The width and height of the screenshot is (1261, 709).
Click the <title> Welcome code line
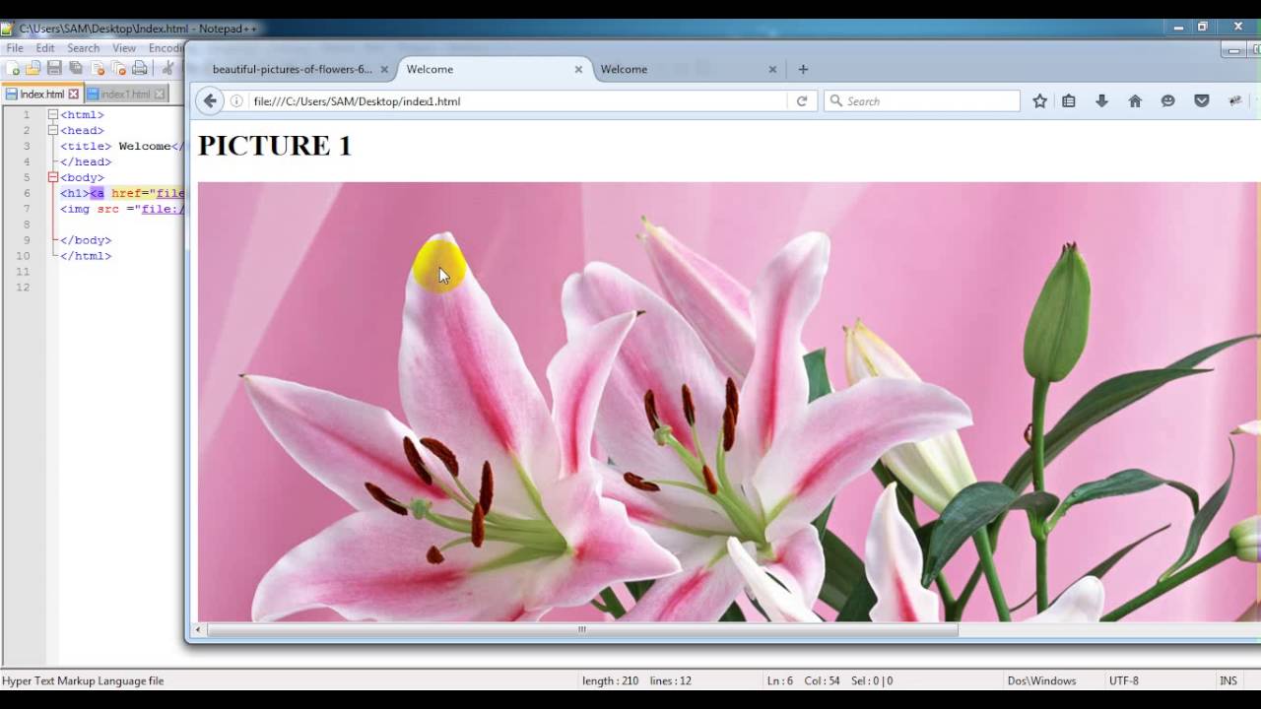(122, 146)
